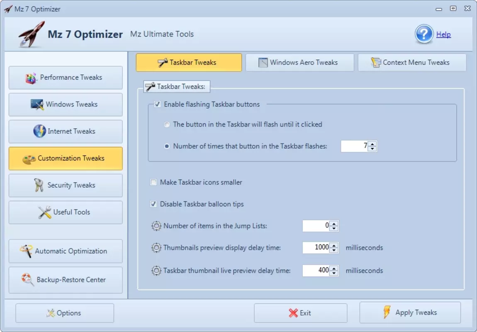The height and width of the screenshot is (332, 477).
Task: Switch to the Taskbar Tweaks tab
Action: coord(189,62)
